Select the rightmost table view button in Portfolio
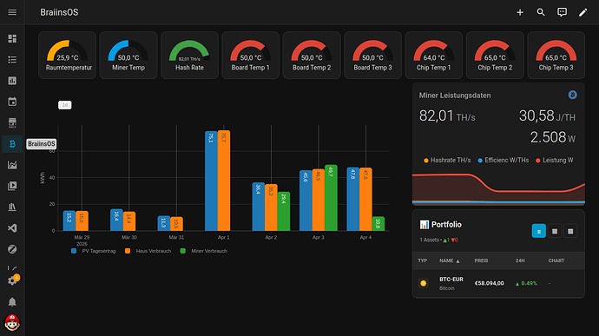This screenshot has width=599, height=336. tap(570, 231)
